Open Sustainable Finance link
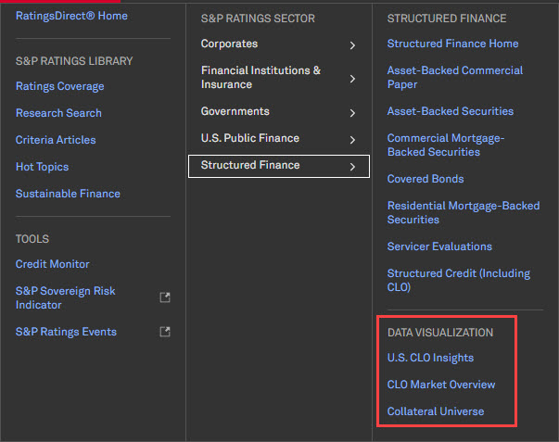This screenshot has width=559, height=442. click(x=68, y=194)
